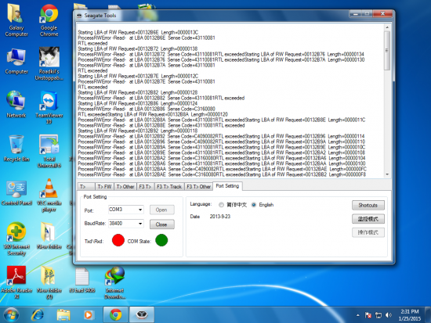
Task: Show hidden system tray icons arrow
Action: point(357,315)
